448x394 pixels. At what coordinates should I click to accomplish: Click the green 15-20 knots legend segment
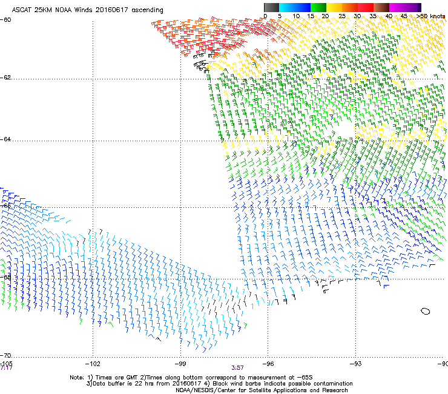coord(318,7)
